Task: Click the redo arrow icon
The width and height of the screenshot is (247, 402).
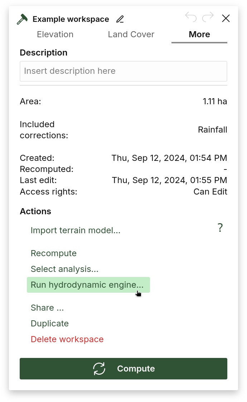Action: point(208,17)
